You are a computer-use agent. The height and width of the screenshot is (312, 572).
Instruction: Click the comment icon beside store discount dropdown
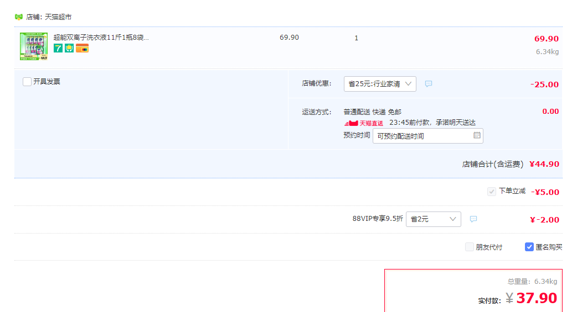429,84
